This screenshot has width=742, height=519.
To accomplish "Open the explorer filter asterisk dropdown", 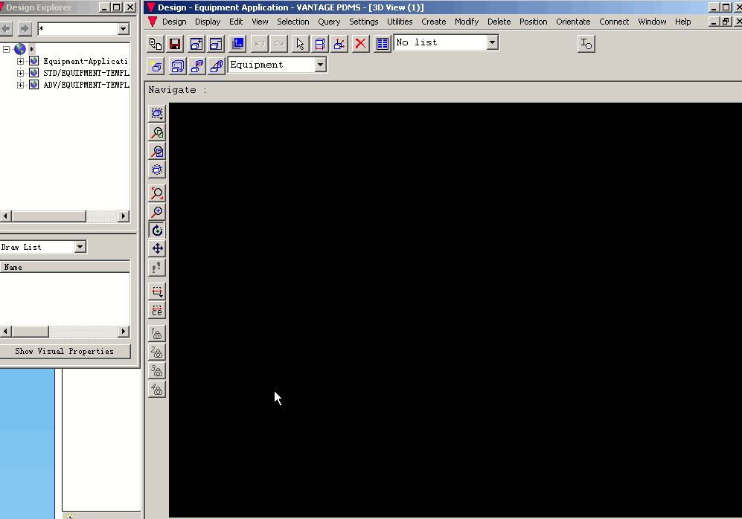I will pyautogui.click(x=123, y=29).
